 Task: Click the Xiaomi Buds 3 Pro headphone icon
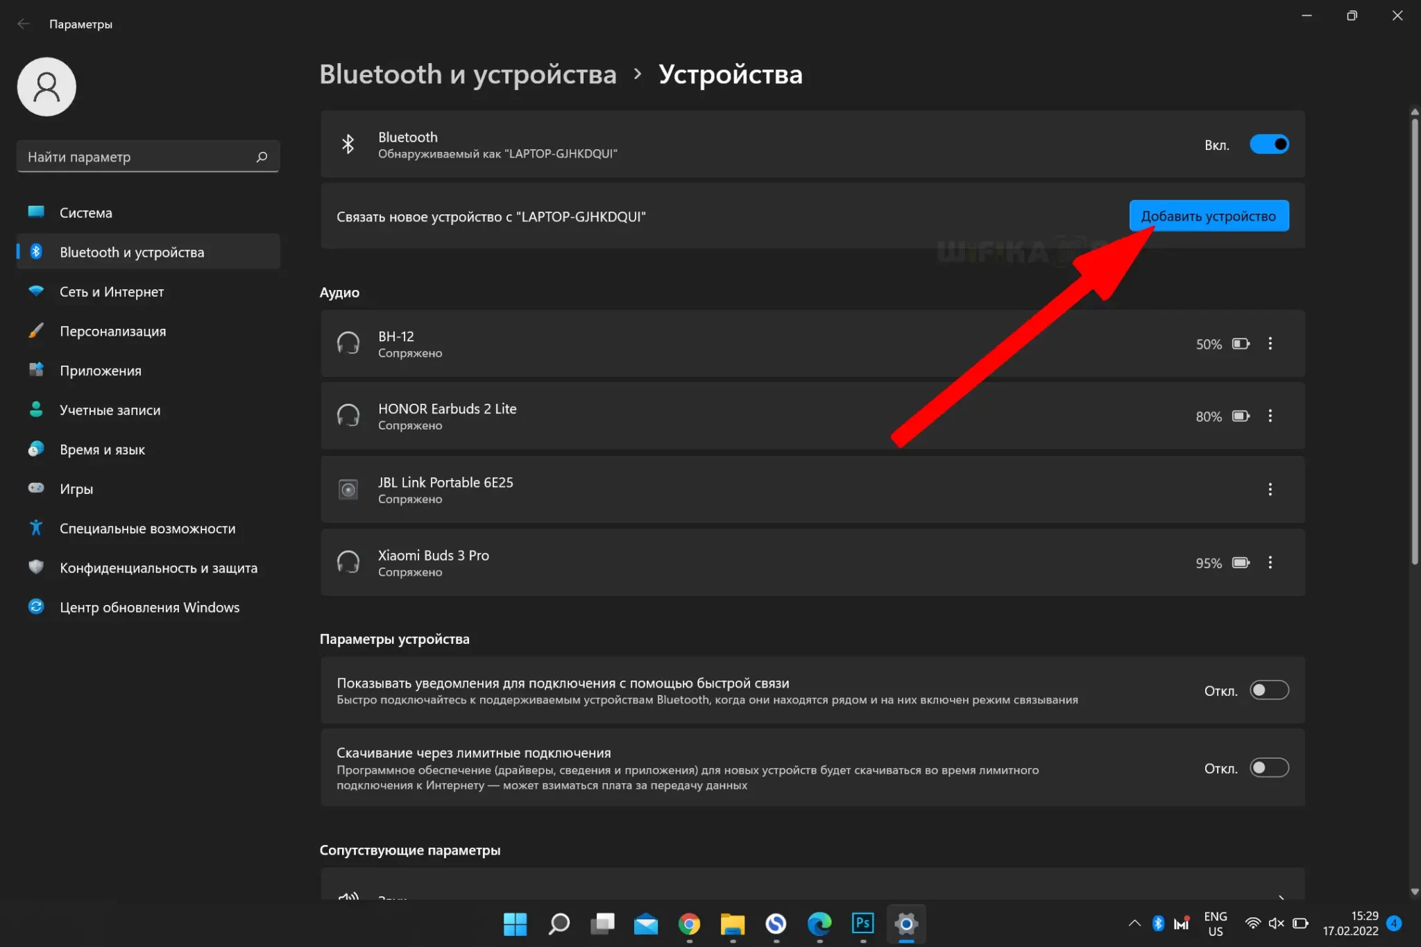[x=348, y=562]
